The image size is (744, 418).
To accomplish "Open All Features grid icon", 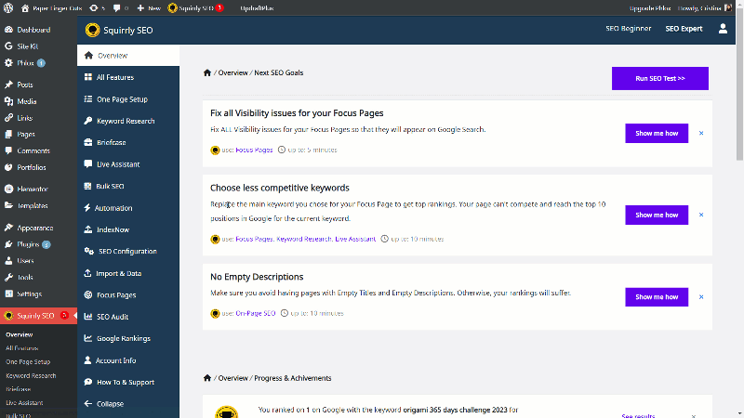I will click(x=88, y=77).
